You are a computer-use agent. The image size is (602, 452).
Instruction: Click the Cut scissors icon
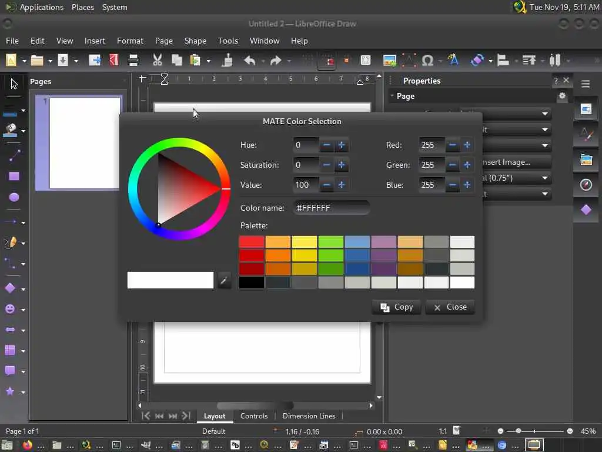[x=157, y=61]
